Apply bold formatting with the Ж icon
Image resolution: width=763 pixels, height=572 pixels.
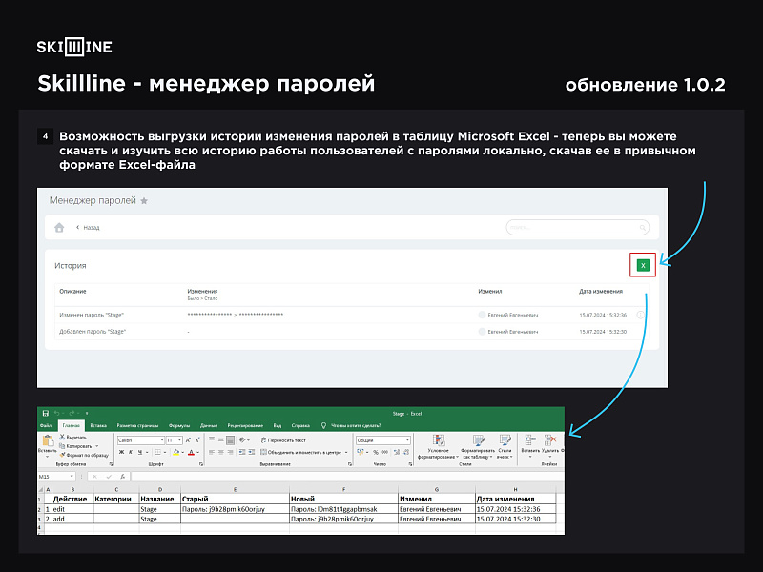pos(121,453)
